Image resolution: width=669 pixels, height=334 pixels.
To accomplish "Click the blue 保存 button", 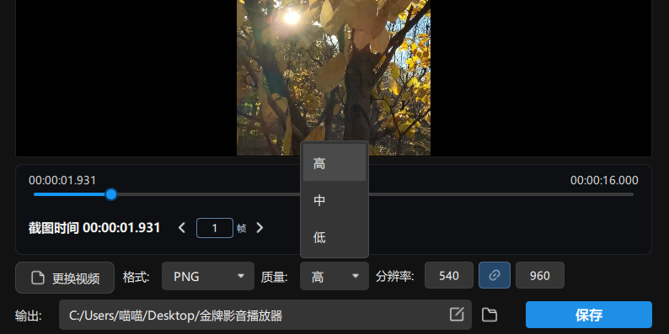I will (x=589, y=315).
